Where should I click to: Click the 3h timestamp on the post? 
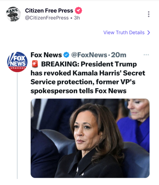click(77, 18)
